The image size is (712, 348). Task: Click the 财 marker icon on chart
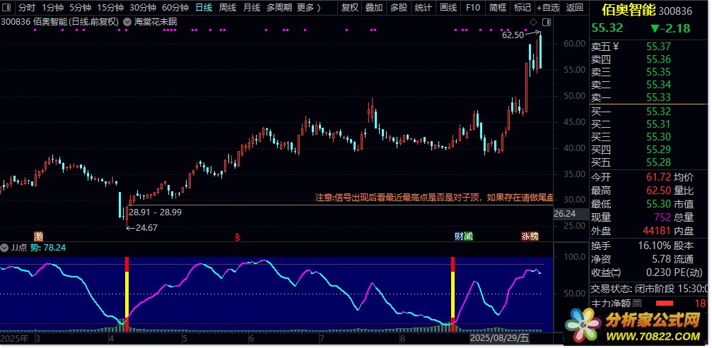coord(459,236)
